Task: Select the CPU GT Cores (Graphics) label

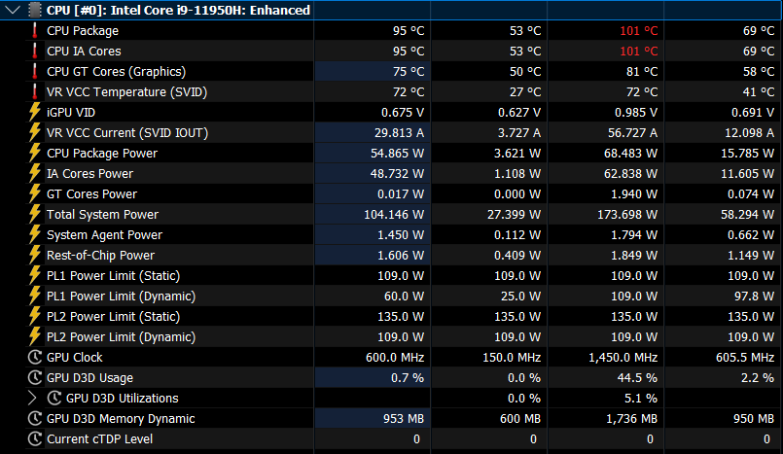Action: pos(116,72)
